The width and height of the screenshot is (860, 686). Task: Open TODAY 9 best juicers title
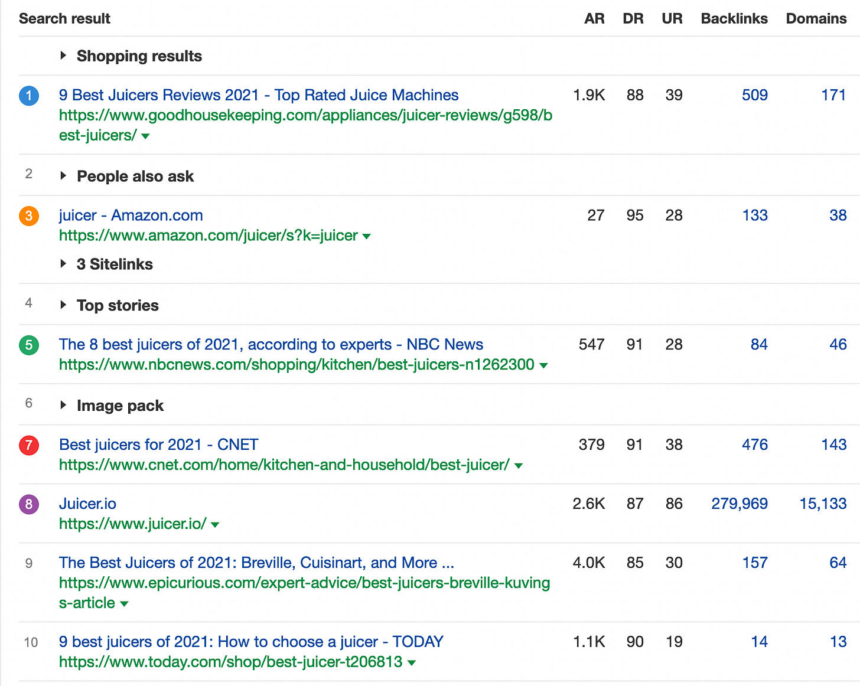click(x=251, y=642)
